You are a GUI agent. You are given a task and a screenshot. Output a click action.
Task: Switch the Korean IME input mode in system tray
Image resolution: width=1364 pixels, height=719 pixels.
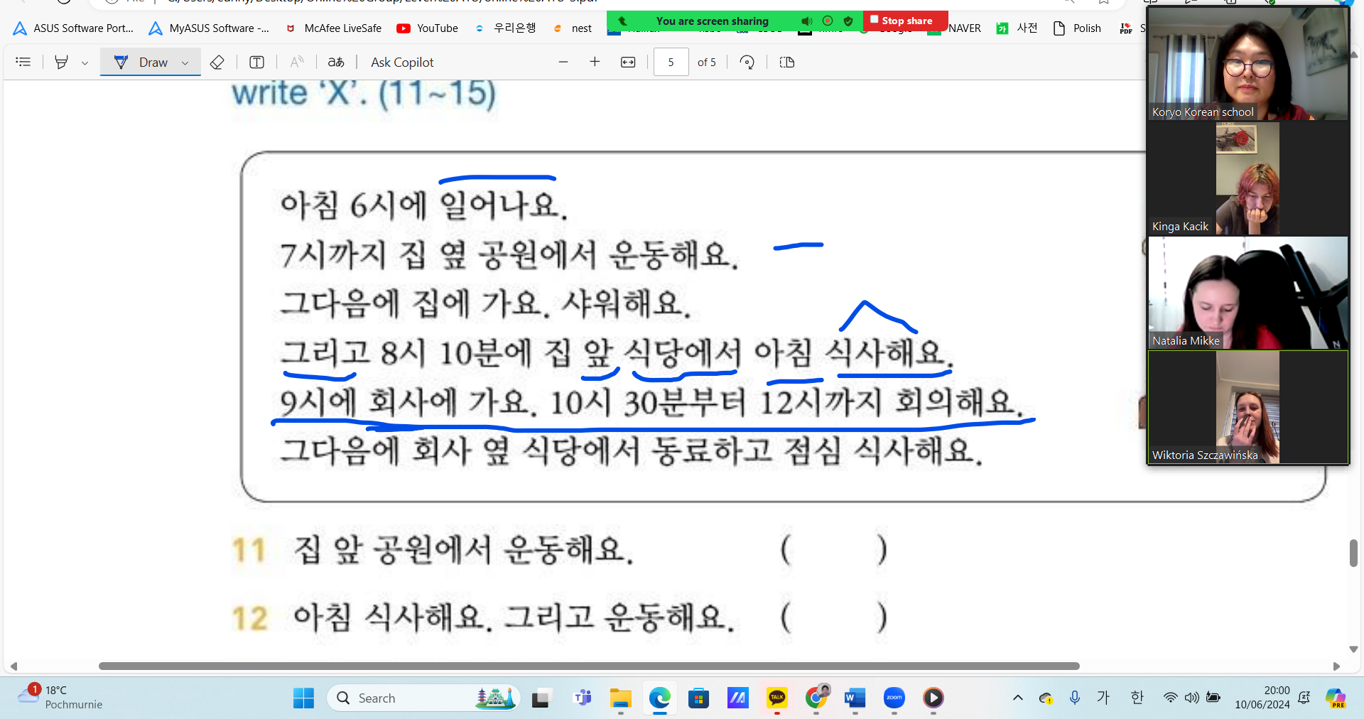(x=1137, y=698)
